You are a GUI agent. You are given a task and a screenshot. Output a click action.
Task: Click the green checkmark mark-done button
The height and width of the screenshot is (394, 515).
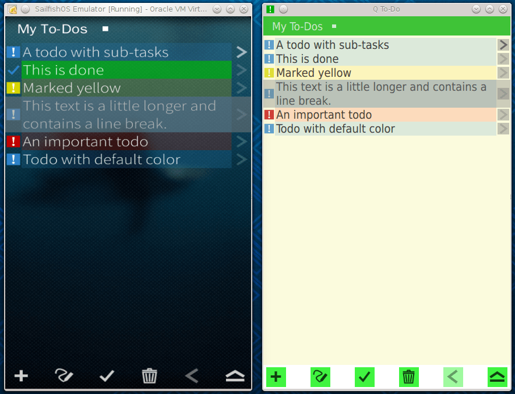coord(364,377)
